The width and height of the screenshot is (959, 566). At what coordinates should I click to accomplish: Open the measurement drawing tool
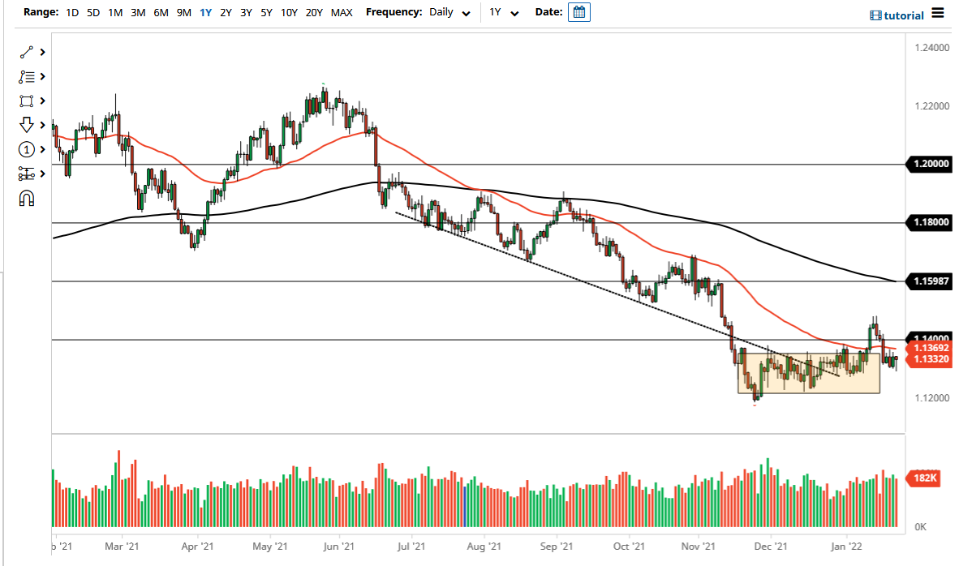pyautogui.click(x=27, y=174)
